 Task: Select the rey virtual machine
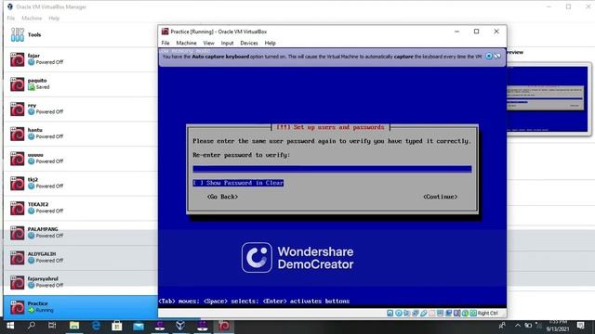click(x=81, y=109)
